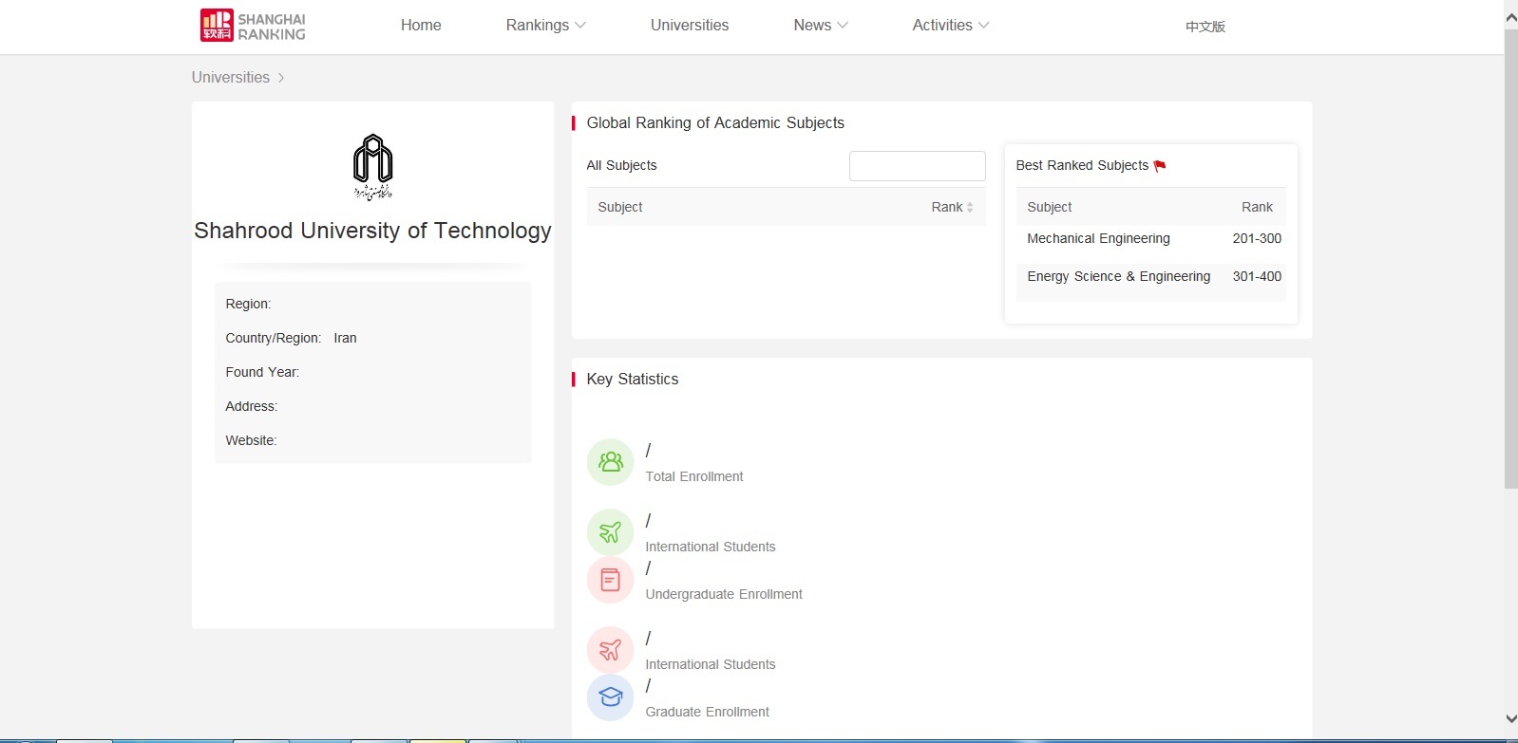Click the Graduate Enrollment label
The image size is (1518, 743).
coord(708,713)
